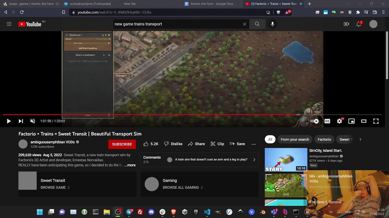
Task: Switch to the 'Issues - games / Atomic Ant Farm' tab
Action: pos(32,4)
